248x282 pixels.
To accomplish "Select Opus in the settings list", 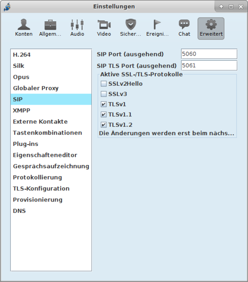I will coord(51,77).
